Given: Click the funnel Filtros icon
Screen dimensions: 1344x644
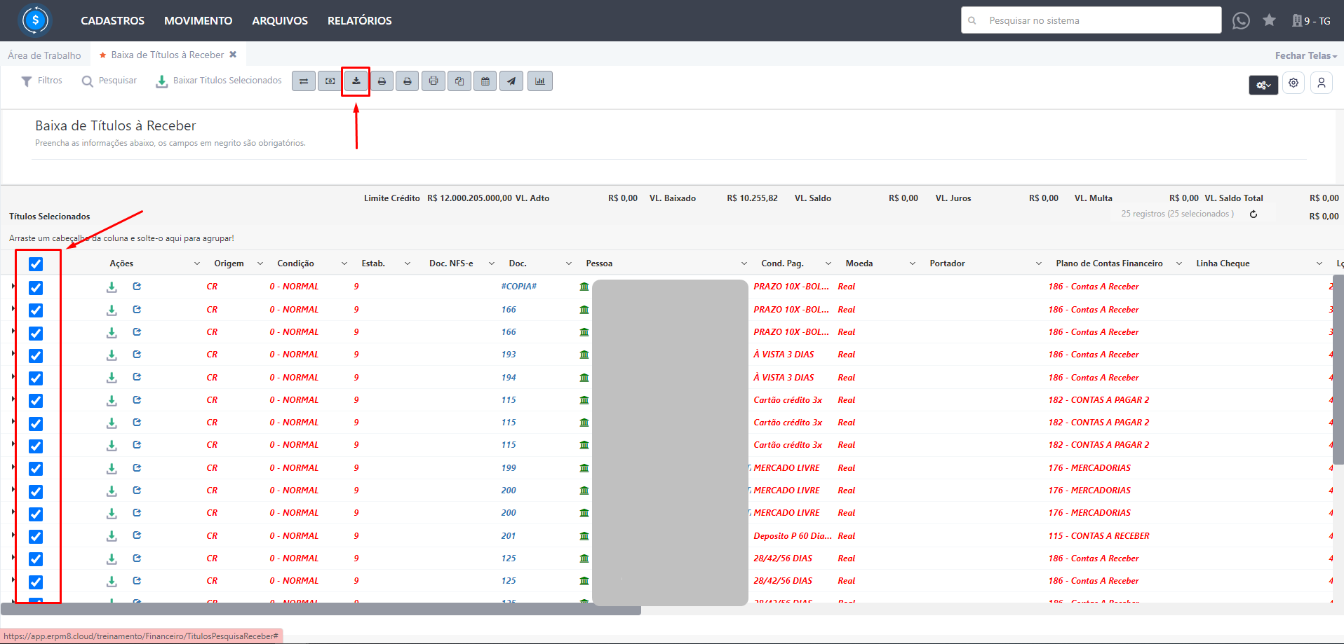Looking at the screenshot, I should pyautogui.click(x=27, y=81).
